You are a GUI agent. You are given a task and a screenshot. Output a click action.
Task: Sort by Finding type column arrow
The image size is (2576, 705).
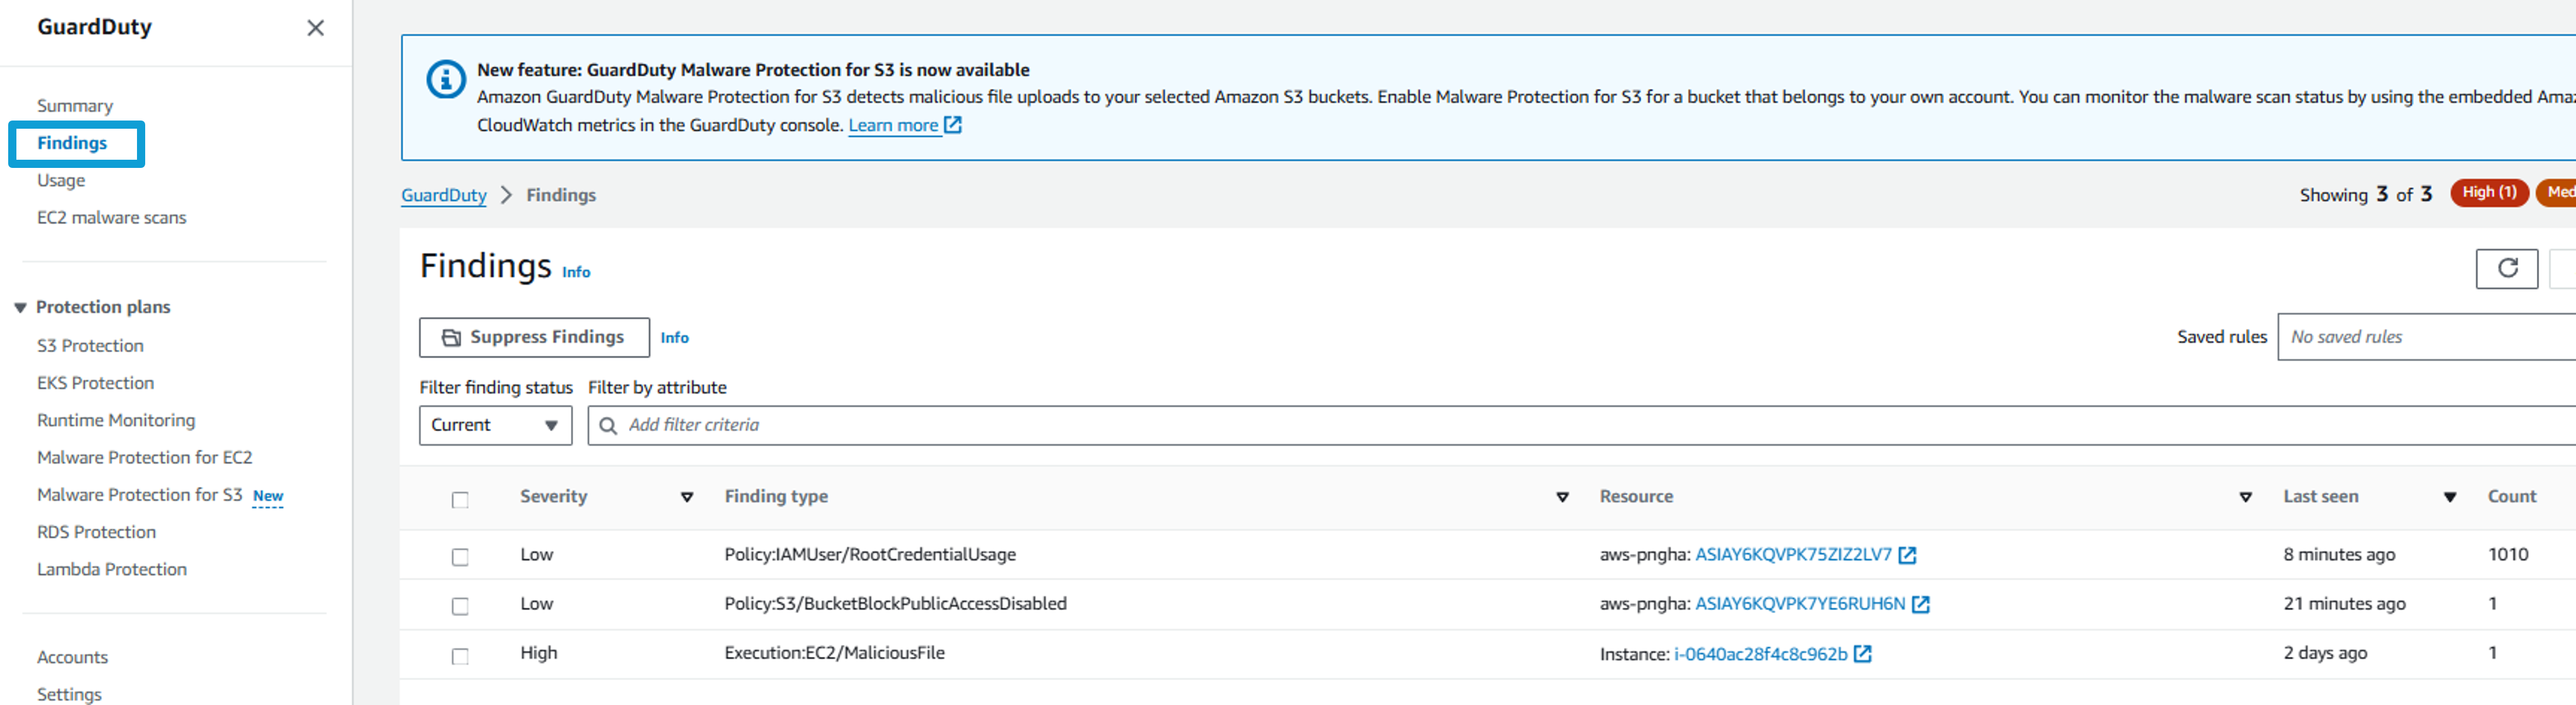pos(1562,497)
